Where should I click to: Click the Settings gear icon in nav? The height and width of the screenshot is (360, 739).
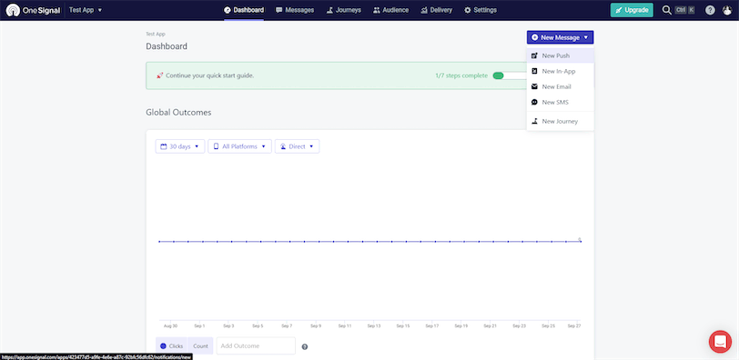tap(468, 10)
